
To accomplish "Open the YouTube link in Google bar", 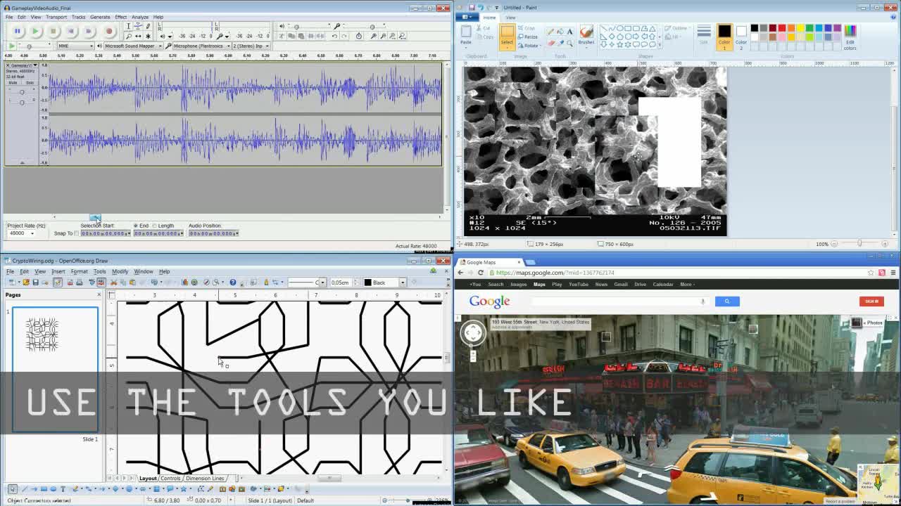I will coord(578,285).
